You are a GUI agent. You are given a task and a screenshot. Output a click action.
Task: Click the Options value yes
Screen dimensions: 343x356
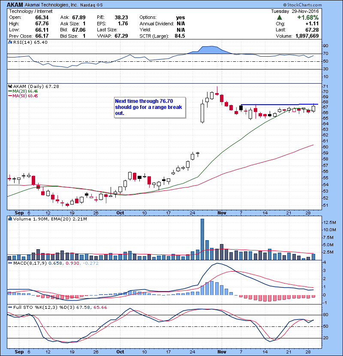tap(181, 18)
